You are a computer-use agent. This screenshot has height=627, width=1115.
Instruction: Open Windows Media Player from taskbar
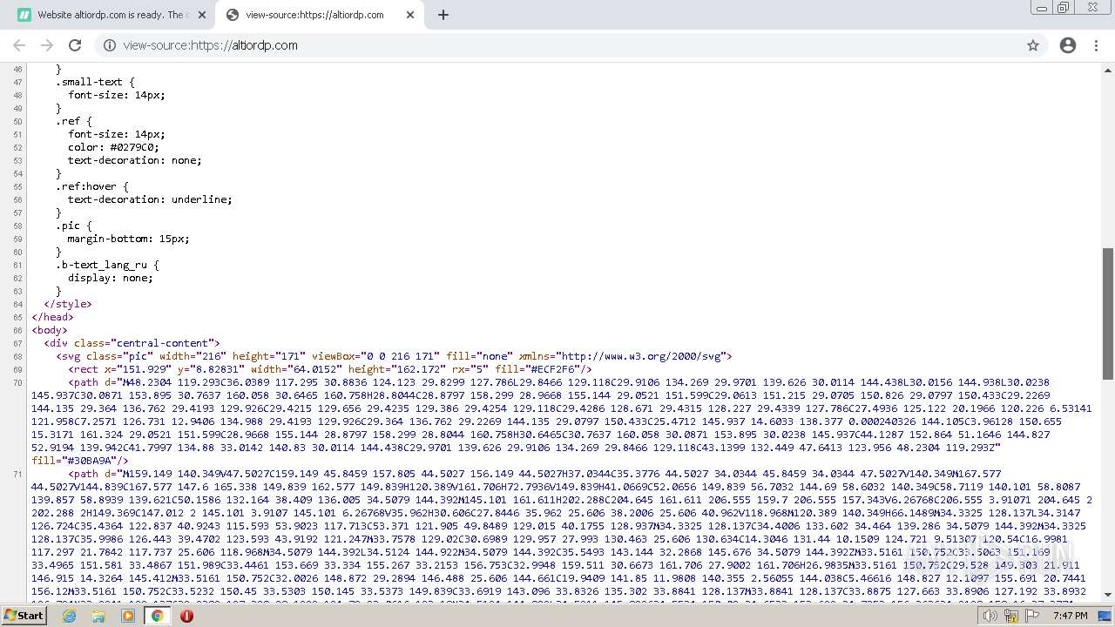point(128,615)
